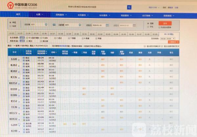Open the 发车时间 00:00--24:00 dropdown

168,39
